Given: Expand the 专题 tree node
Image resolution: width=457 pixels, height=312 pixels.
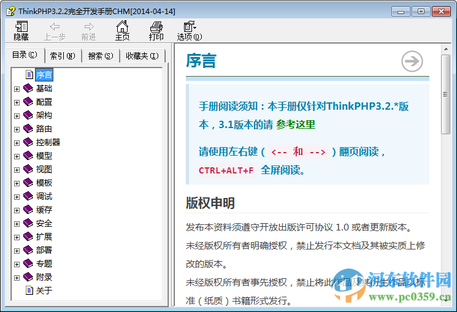Looking at the screenshot, I should (x=17, y=264).
